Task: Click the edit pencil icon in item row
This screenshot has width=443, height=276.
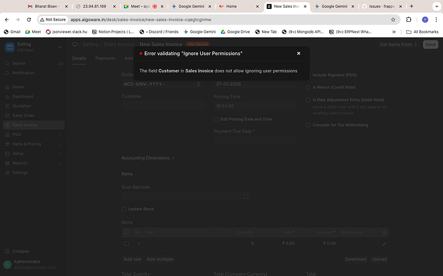Action: [384, 244]
